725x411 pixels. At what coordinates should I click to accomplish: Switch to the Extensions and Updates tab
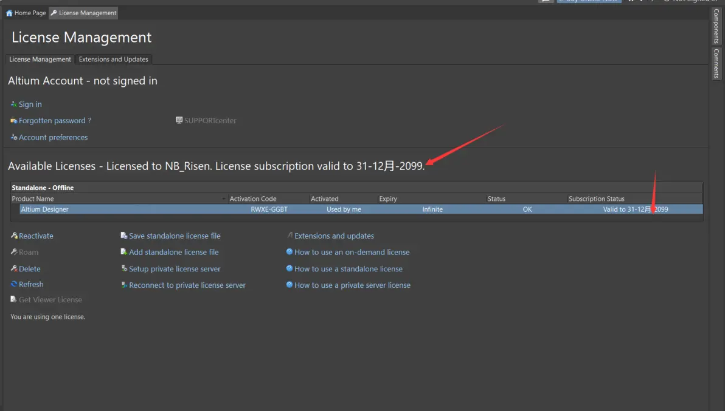pyautogui.click(x=114, y=59)
